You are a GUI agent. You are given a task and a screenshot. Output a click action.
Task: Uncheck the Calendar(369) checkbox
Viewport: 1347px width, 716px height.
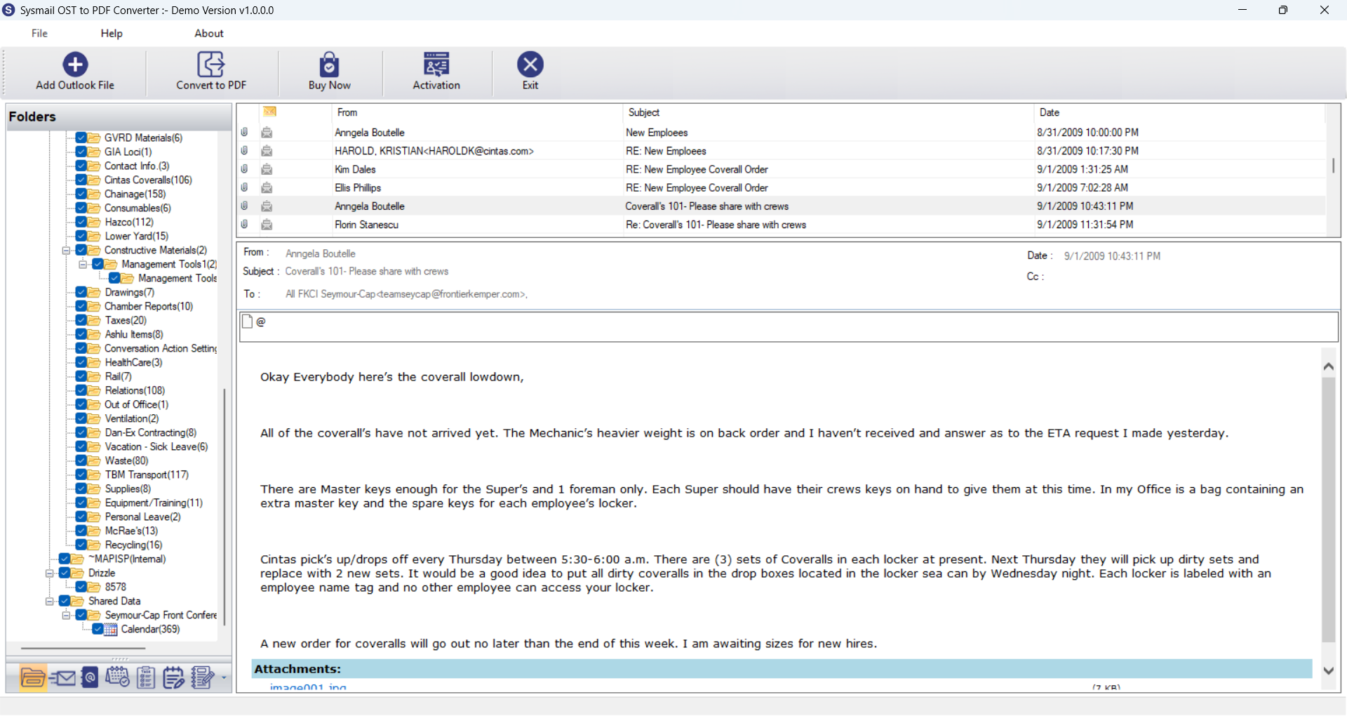tap(98, 629)
